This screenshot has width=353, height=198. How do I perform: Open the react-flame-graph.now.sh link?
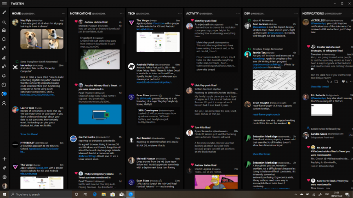[266, 115]
